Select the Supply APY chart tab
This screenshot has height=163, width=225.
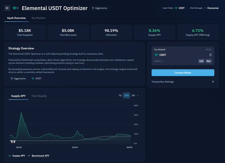point(19,96)
